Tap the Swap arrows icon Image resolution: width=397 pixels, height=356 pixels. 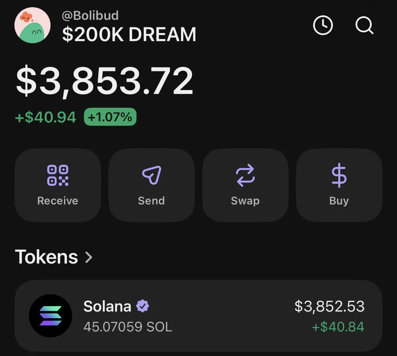pos(245,175)
